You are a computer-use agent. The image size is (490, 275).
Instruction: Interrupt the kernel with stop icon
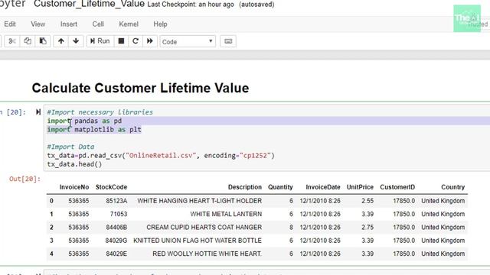(121, 41)
